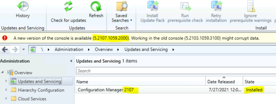The height and width of the screenshot is (104, 276).
Task: Collapse the Administration navigation pane
Action: [x=71, y=61]
